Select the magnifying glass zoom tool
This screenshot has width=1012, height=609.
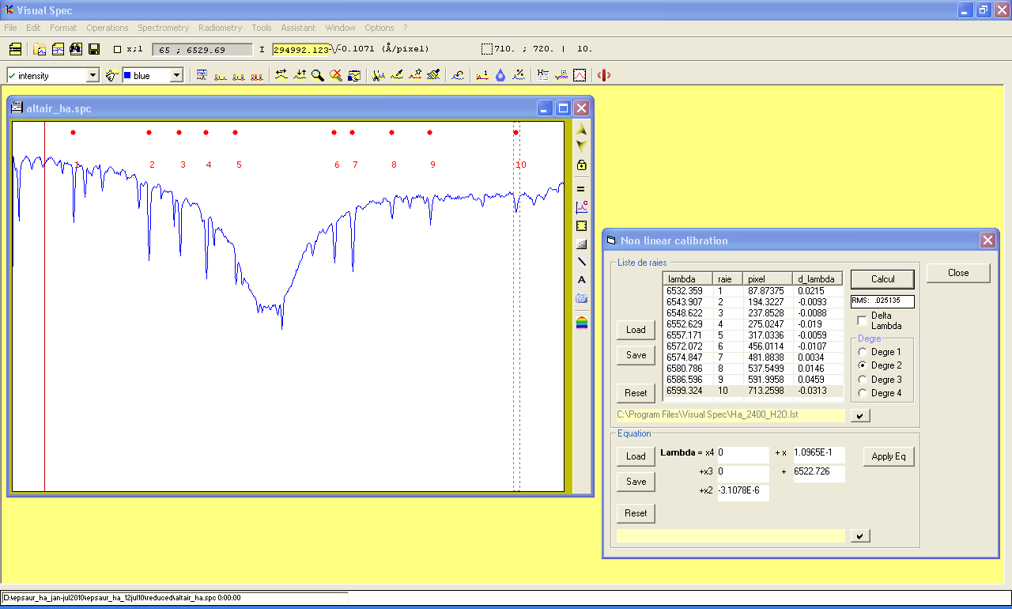(x=318, y=75)
